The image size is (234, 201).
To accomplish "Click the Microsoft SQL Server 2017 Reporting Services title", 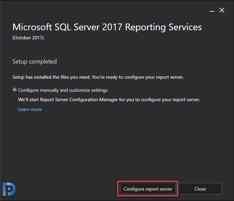I will [107, 27].
